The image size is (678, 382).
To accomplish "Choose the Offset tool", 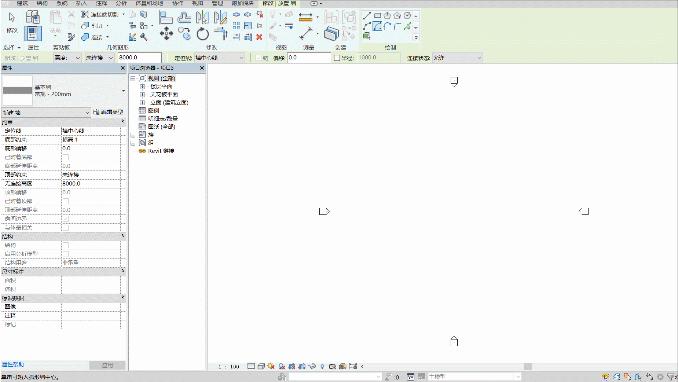I will [x=184, y=17].
